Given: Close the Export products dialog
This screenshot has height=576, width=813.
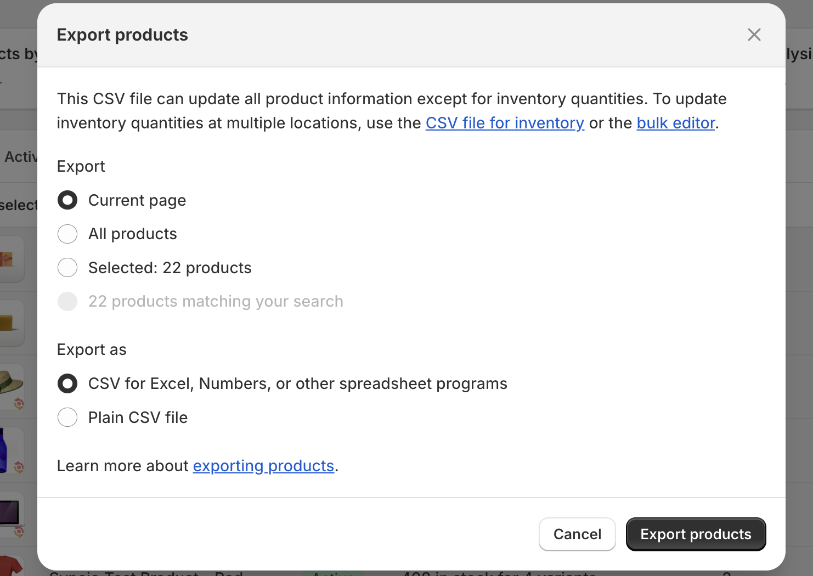Looking at the screenshot, I should tap(754, 35).
